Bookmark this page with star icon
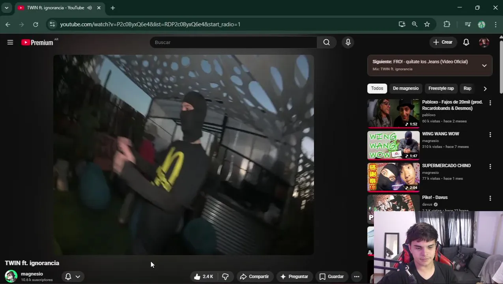Viewport: 503px width, 284px height. click(x=427, y=24)
